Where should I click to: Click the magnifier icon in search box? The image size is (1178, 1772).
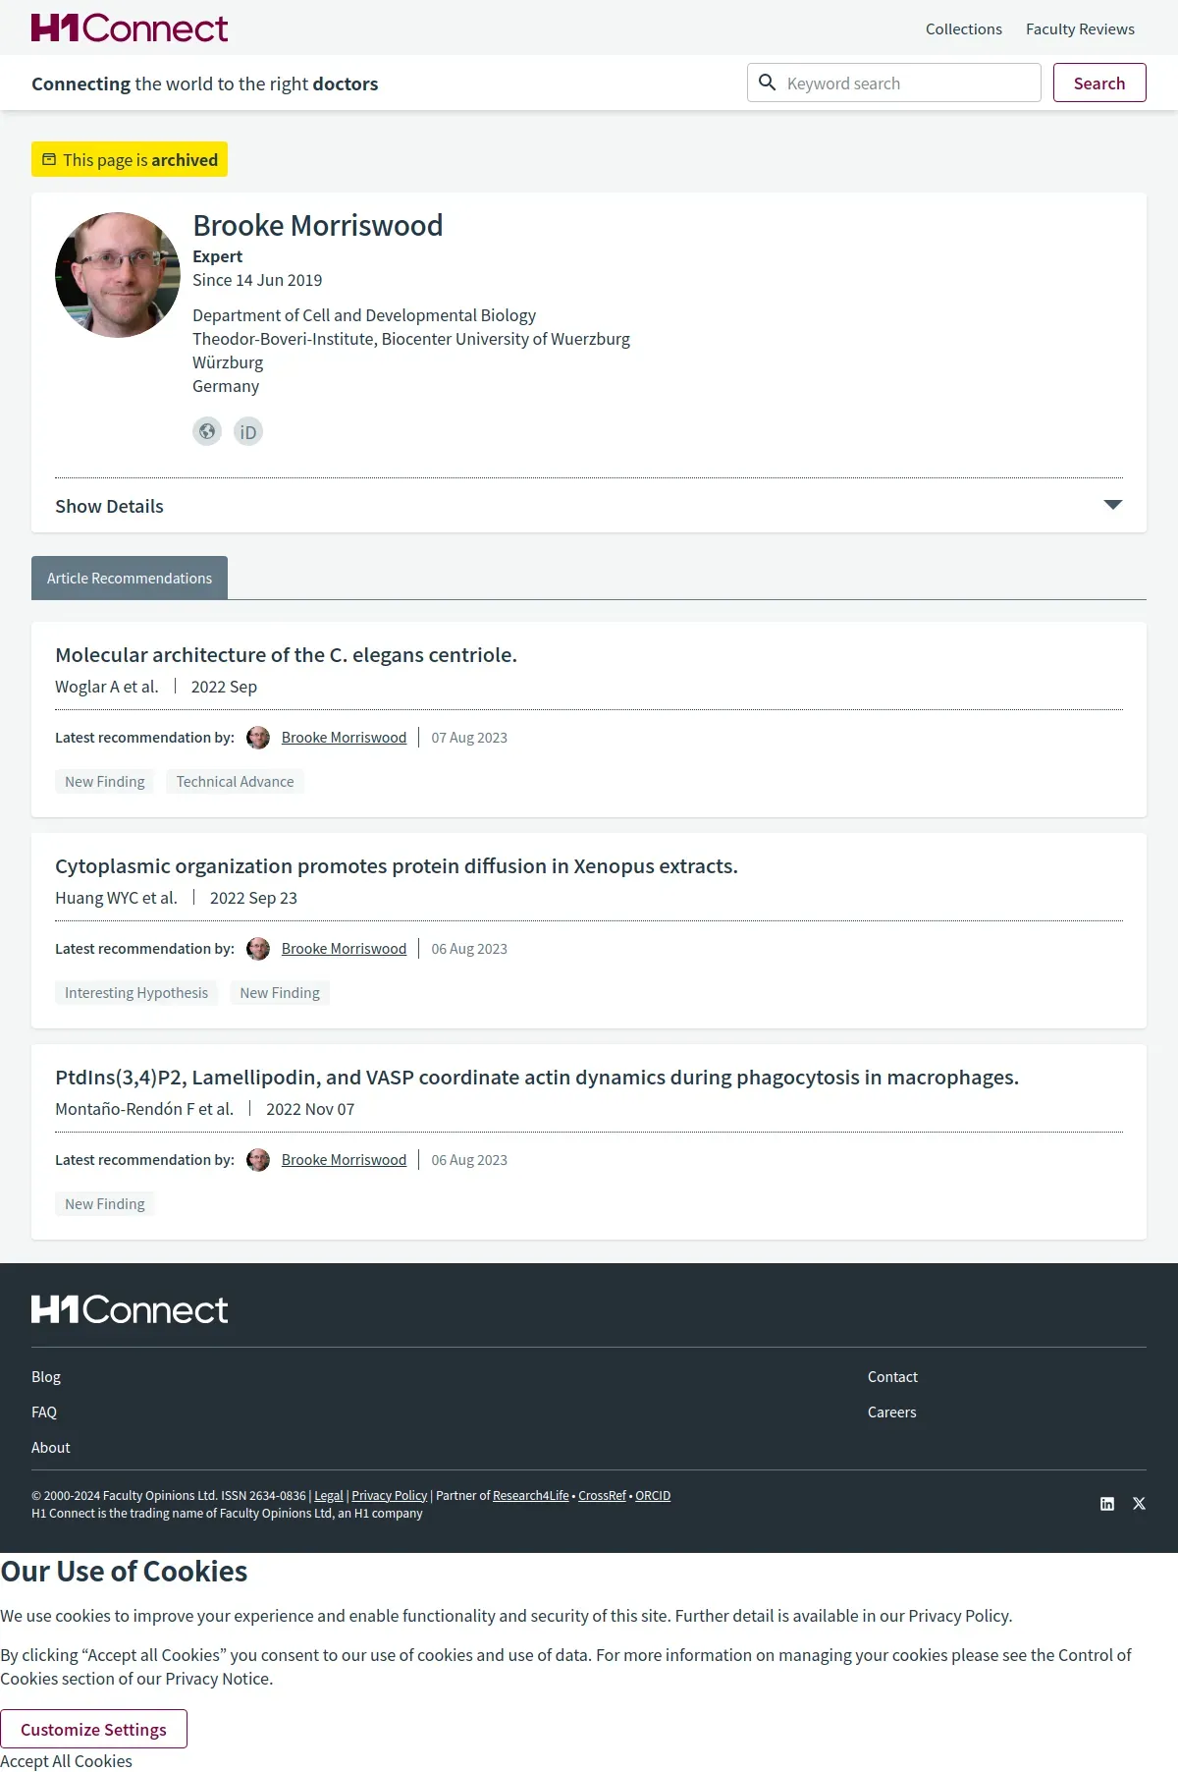pyautogui.click(x=768, y=83)
